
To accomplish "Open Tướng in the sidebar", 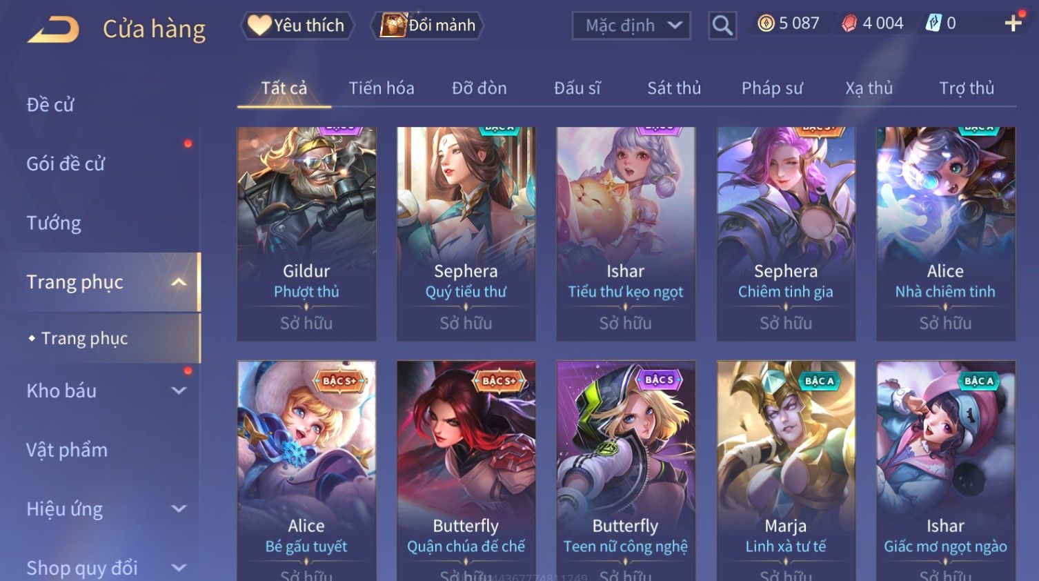I will [54, 223].
